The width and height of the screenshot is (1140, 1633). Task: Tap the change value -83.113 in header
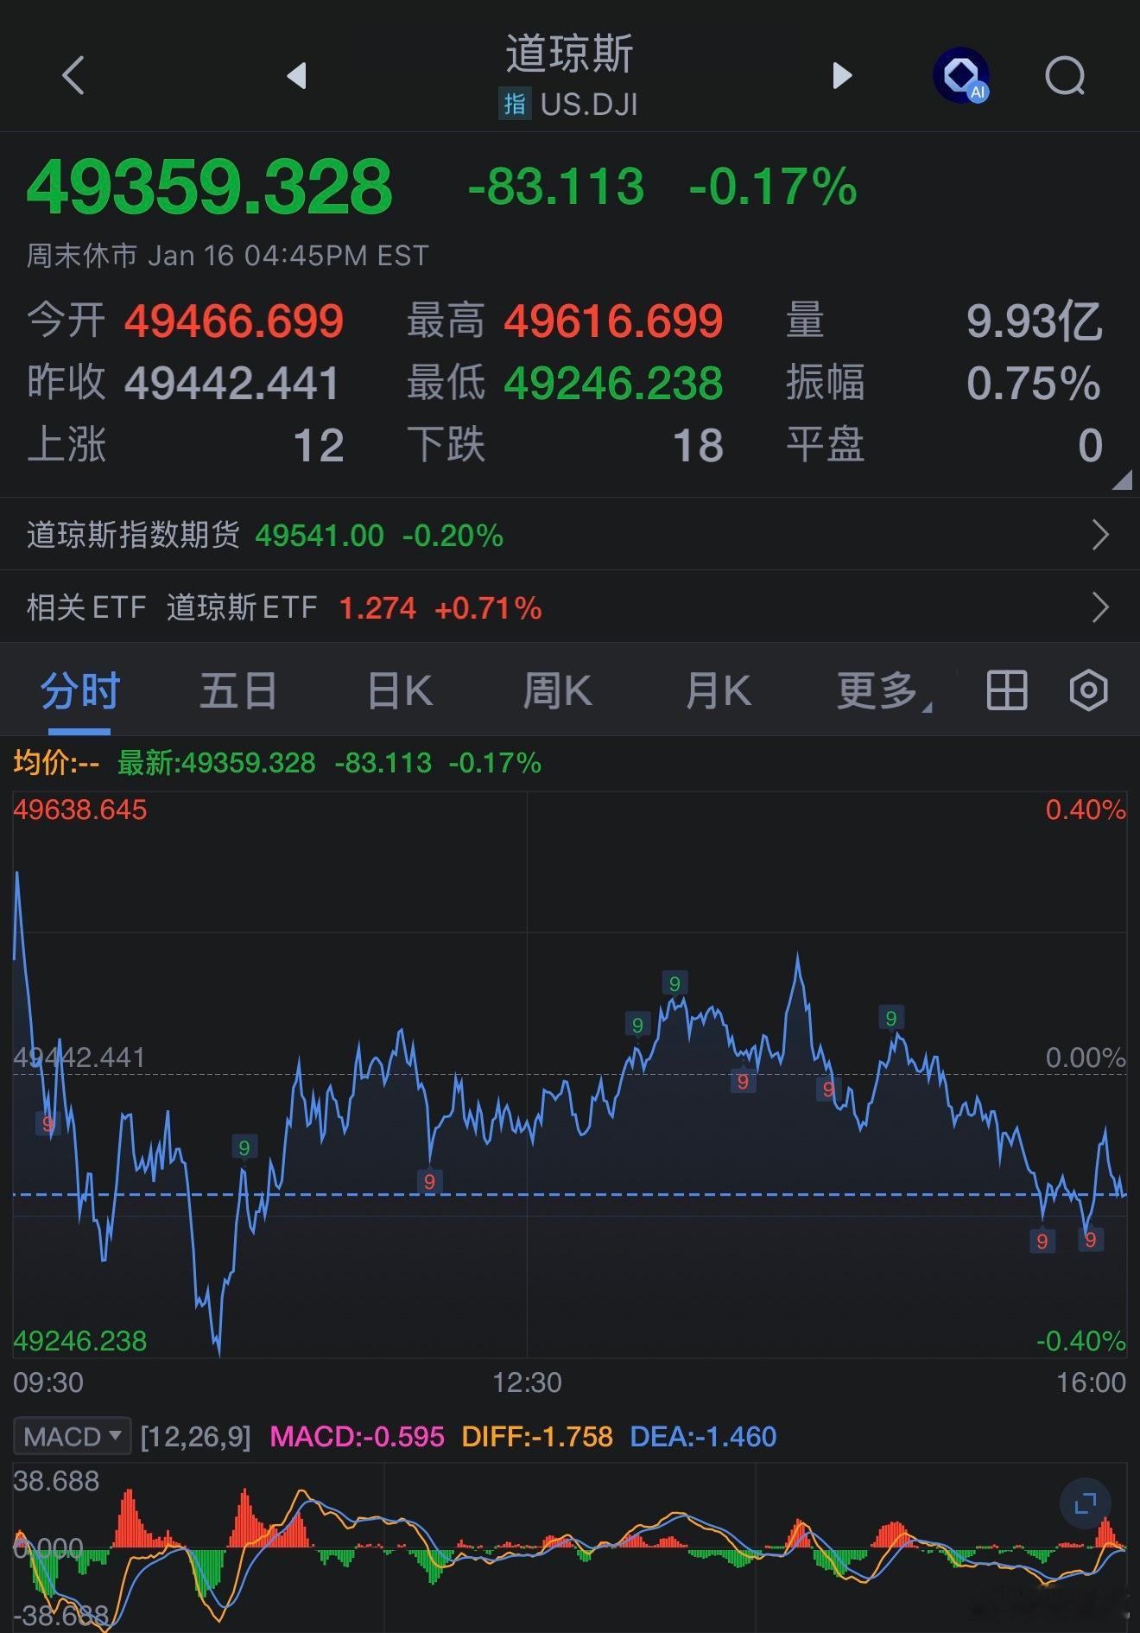(x=556, y=186)
